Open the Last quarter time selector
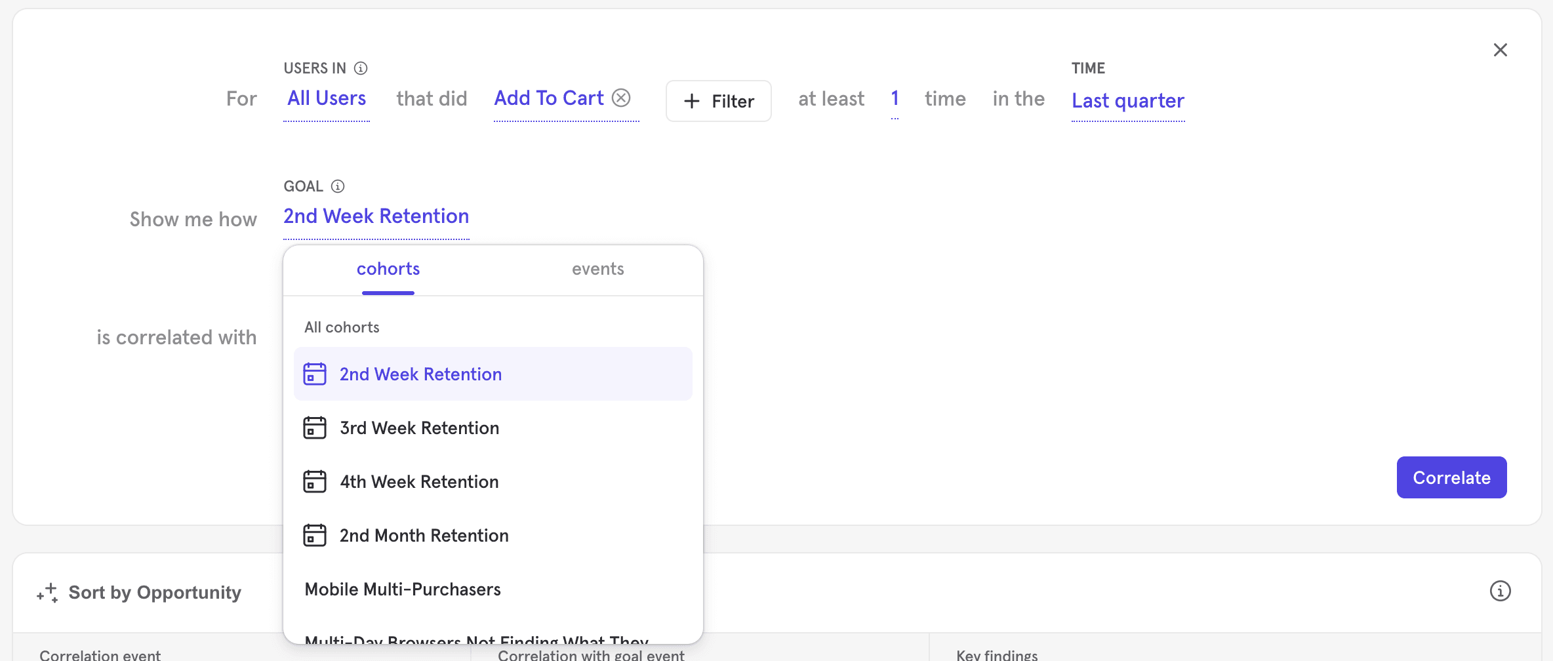Image resolution: width=1553 pixels, height=661 pixels. [x=1127, y=100]
